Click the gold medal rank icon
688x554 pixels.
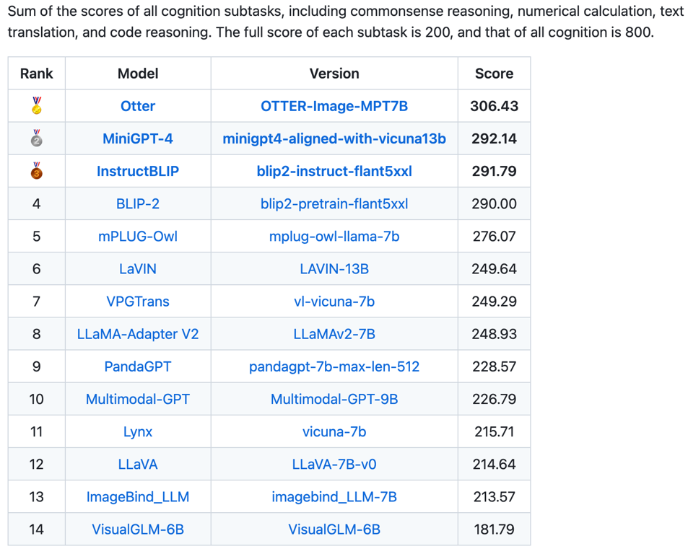pyautogui.click(x=36, y=105)
